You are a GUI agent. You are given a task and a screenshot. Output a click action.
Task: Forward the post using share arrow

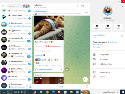[x=67, y=69]
